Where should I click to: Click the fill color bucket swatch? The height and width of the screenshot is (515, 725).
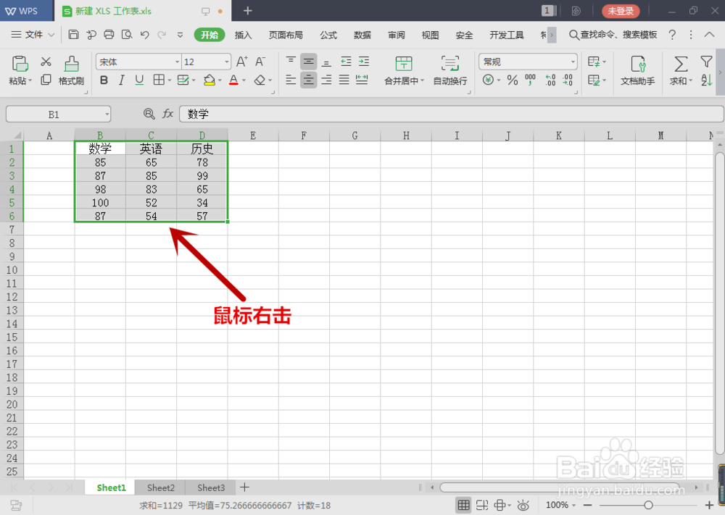(x=209, y=80)
